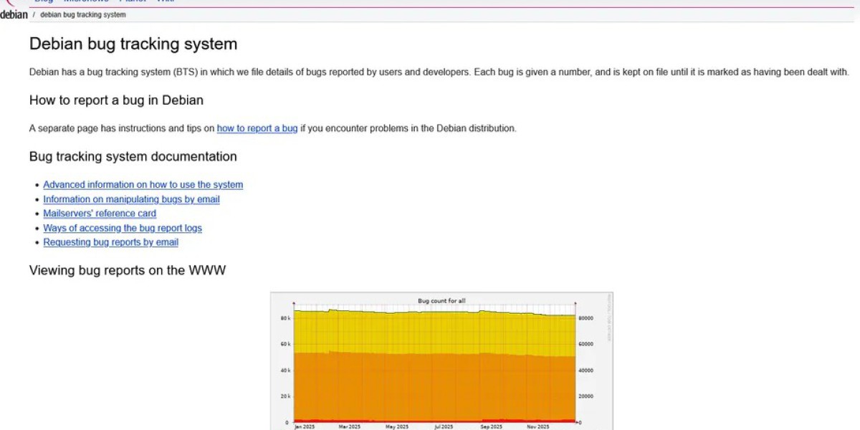Click the 'Bug count for all' graph title
860x430 pixels.
[441, 301]
